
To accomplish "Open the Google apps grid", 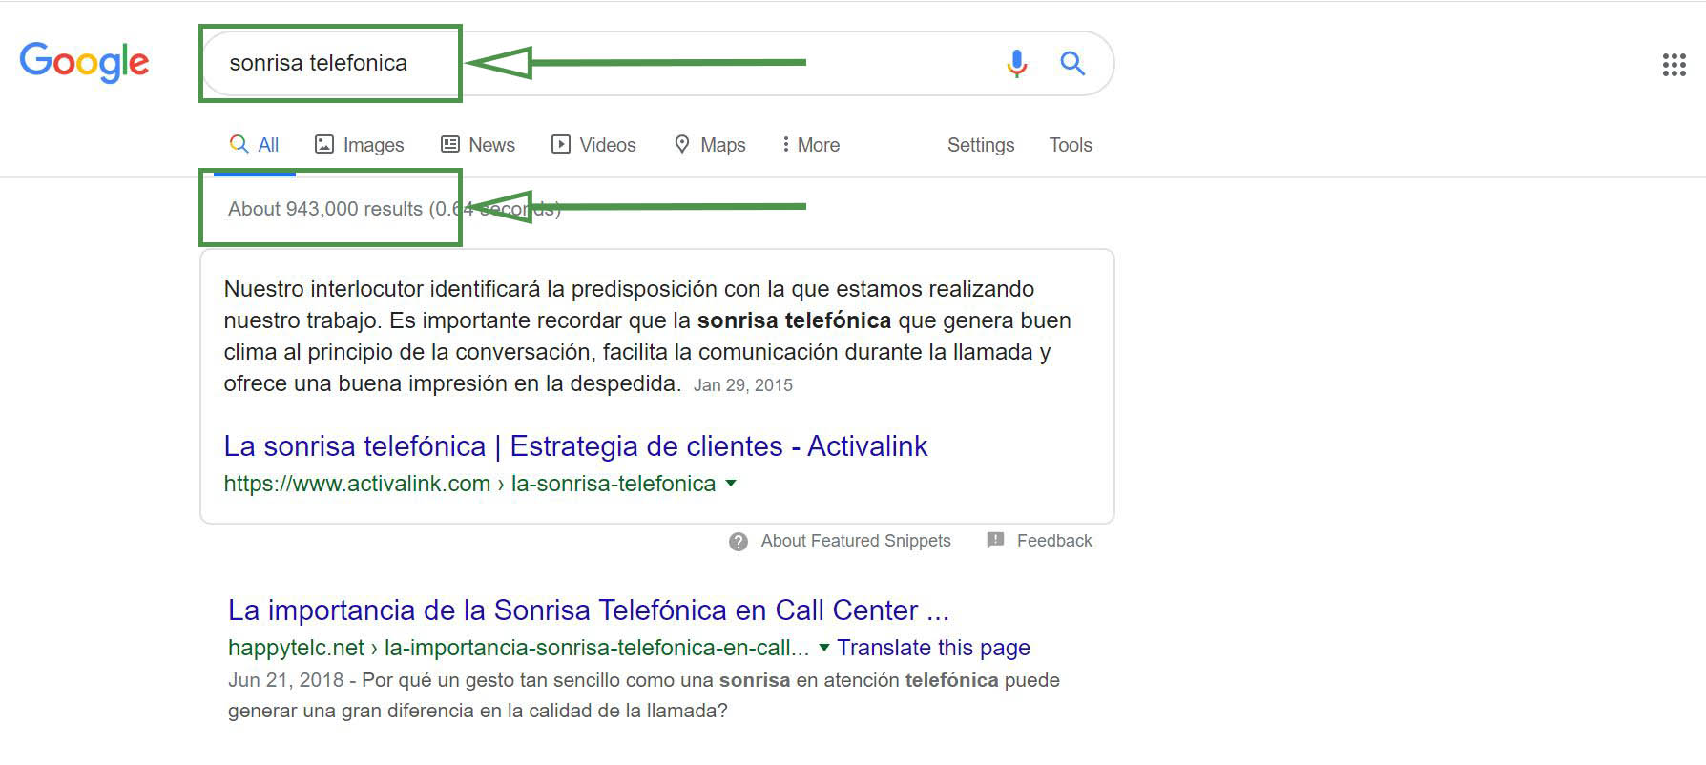I will point(1674,65).
